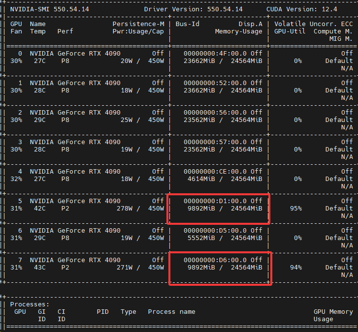Click the Type column header in Processes
This screenshot has width=358, height=332.
[129, 312]
